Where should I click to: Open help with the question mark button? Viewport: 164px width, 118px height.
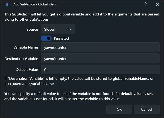coord(146,4)
